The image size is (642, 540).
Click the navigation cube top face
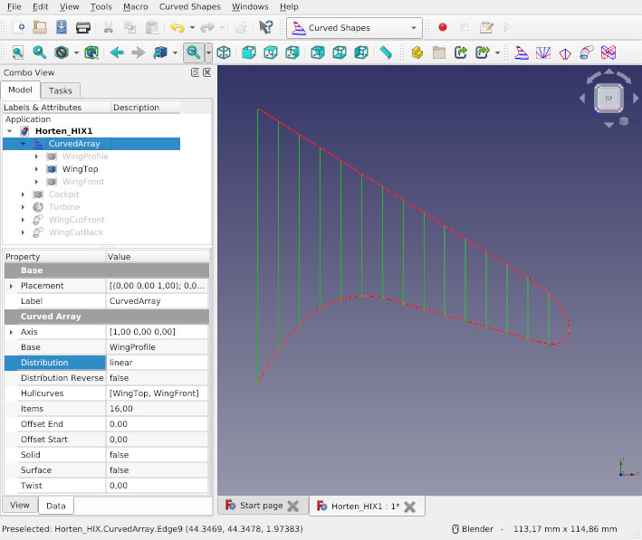tap(608, 98)
